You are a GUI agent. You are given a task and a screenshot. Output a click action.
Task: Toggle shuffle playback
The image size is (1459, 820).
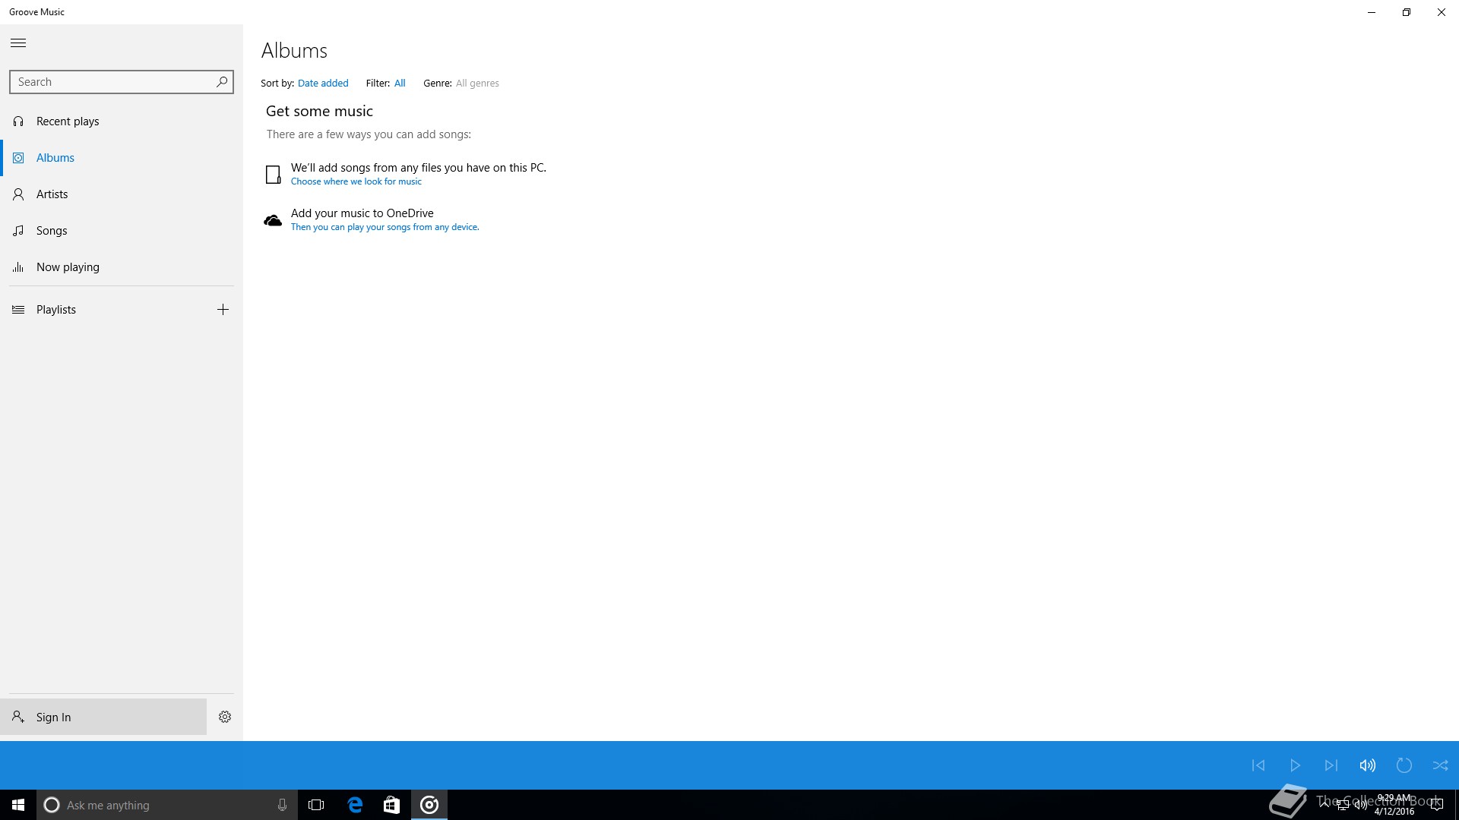pos(1440,765)
